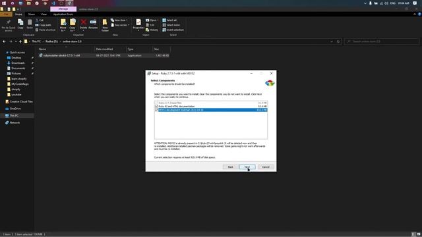Open the File tab
422x237 pixels.
[x=6, y=14]
